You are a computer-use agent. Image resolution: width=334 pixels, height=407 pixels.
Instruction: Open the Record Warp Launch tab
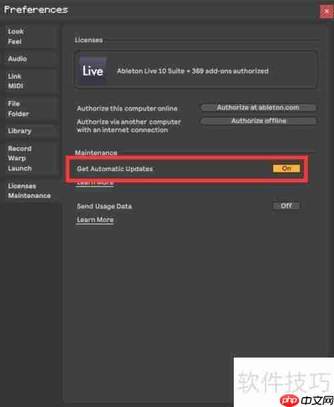pyautogui.click(x=31, y=158)
